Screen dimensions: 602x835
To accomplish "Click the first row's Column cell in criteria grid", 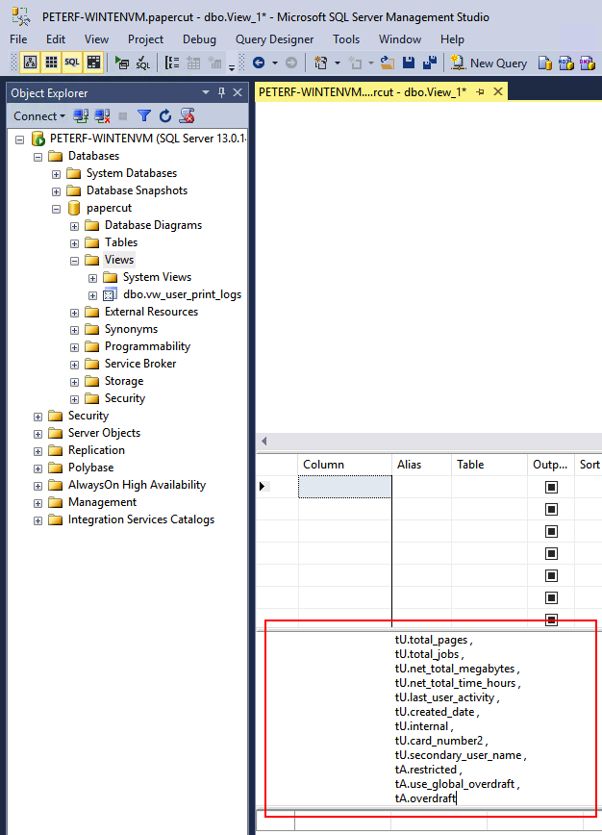I will click(345, 487).
